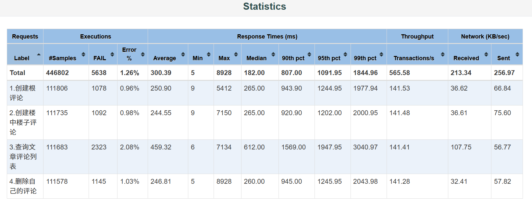
Task: Click median value 612.00
Action: tap(254, 147)
